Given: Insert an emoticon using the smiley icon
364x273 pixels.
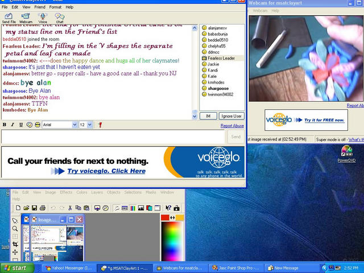Looking at the screenshot, I should click(x=29, y=125).
